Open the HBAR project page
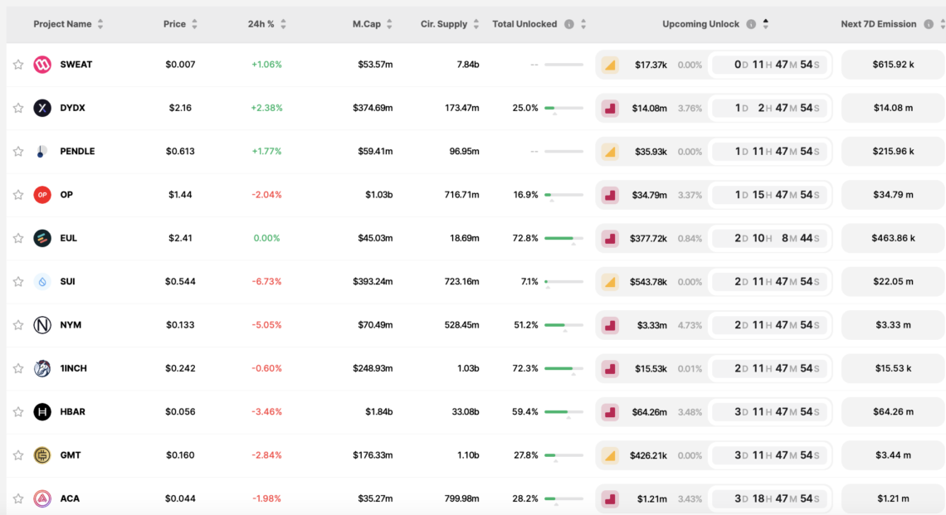Viewport: 946px width, 515px height. coord(72,412)
